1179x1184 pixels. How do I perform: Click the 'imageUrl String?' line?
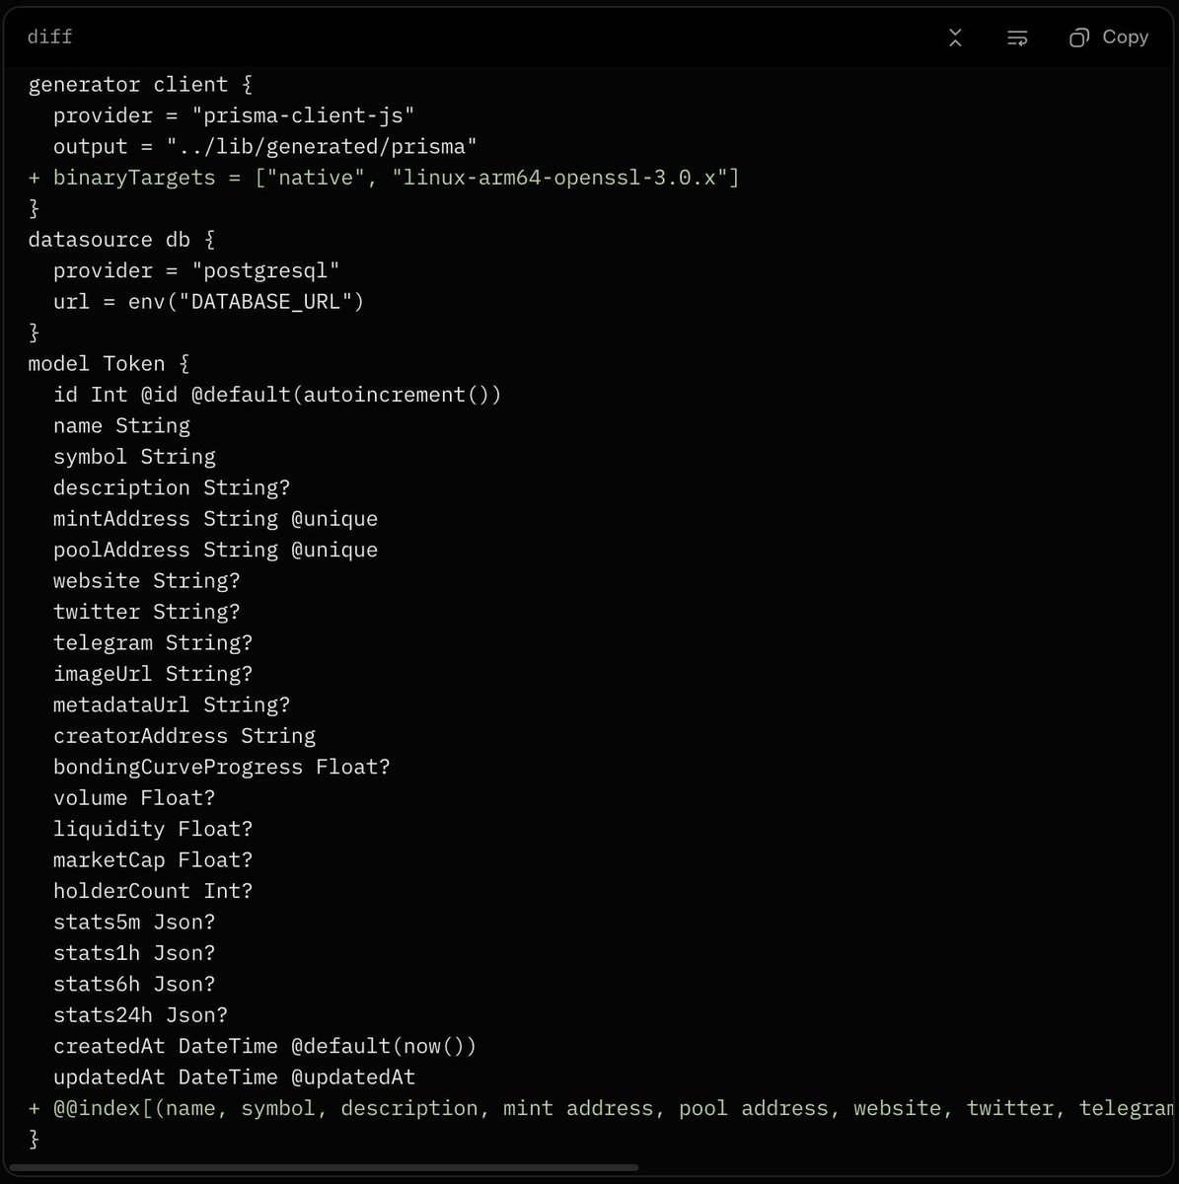pos(153,675)
